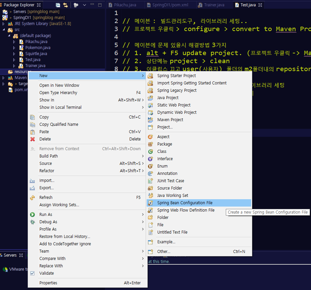Screen dimensions: 311x290
Task: Expand the JRE System Library node
Action: click(x=3, y=24)
